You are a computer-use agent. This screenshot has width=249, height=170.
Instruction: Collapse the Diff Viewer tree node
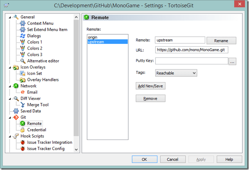(x=10, y=99)
